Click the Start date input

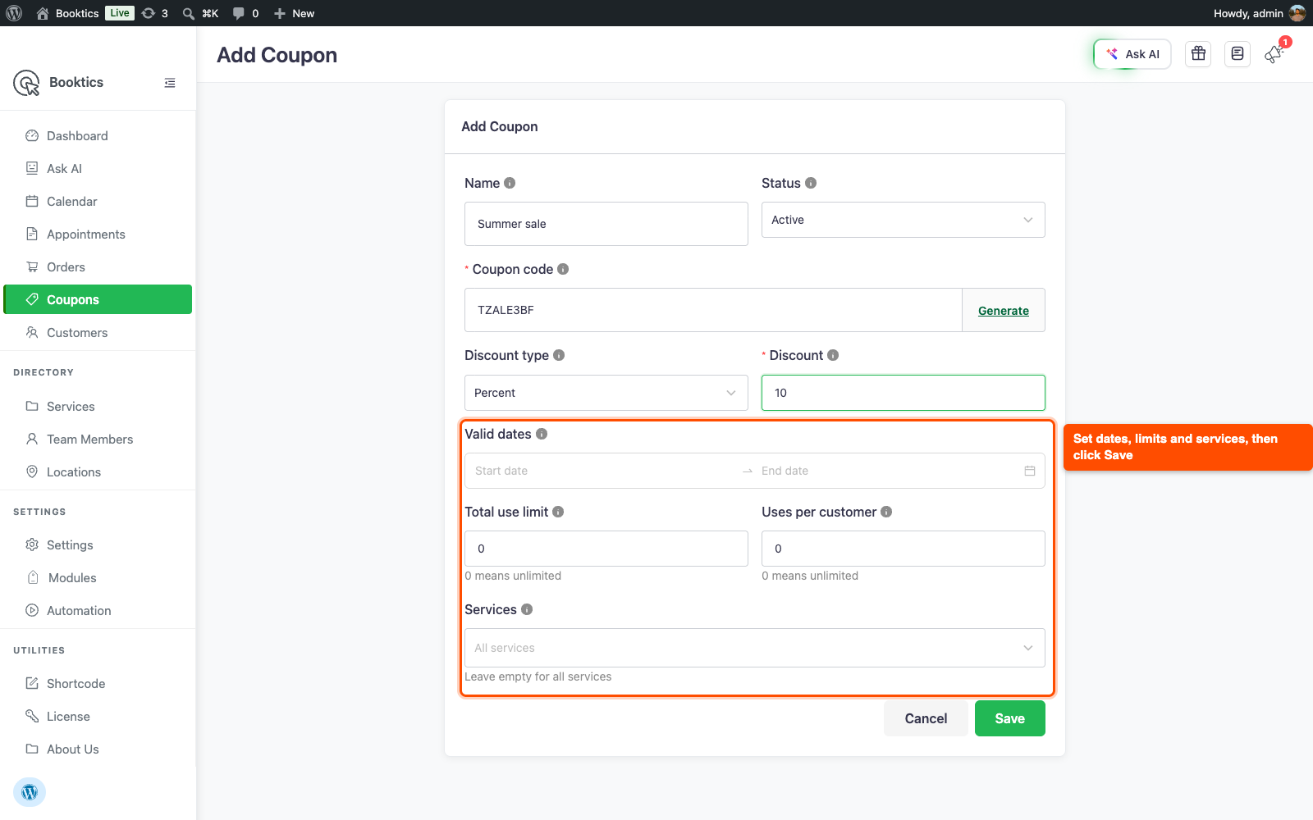[604, 471]
